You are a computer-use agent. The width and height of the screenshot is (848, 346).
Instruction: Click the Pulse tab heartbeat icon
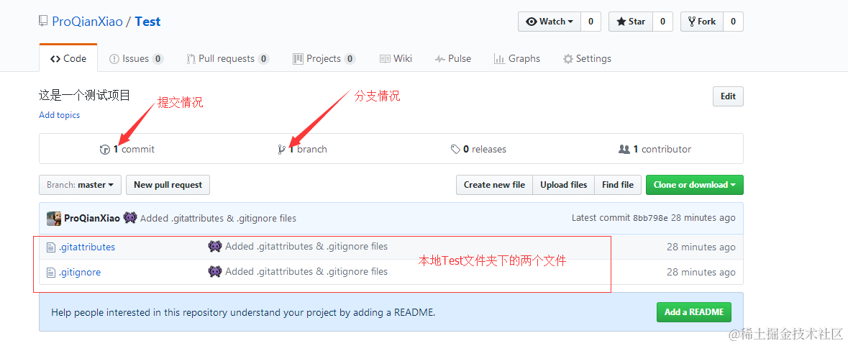(x=440, y=59)
